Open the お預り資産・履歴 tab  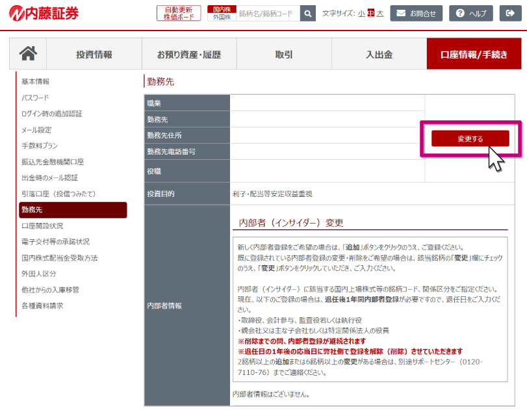point(188,54)
